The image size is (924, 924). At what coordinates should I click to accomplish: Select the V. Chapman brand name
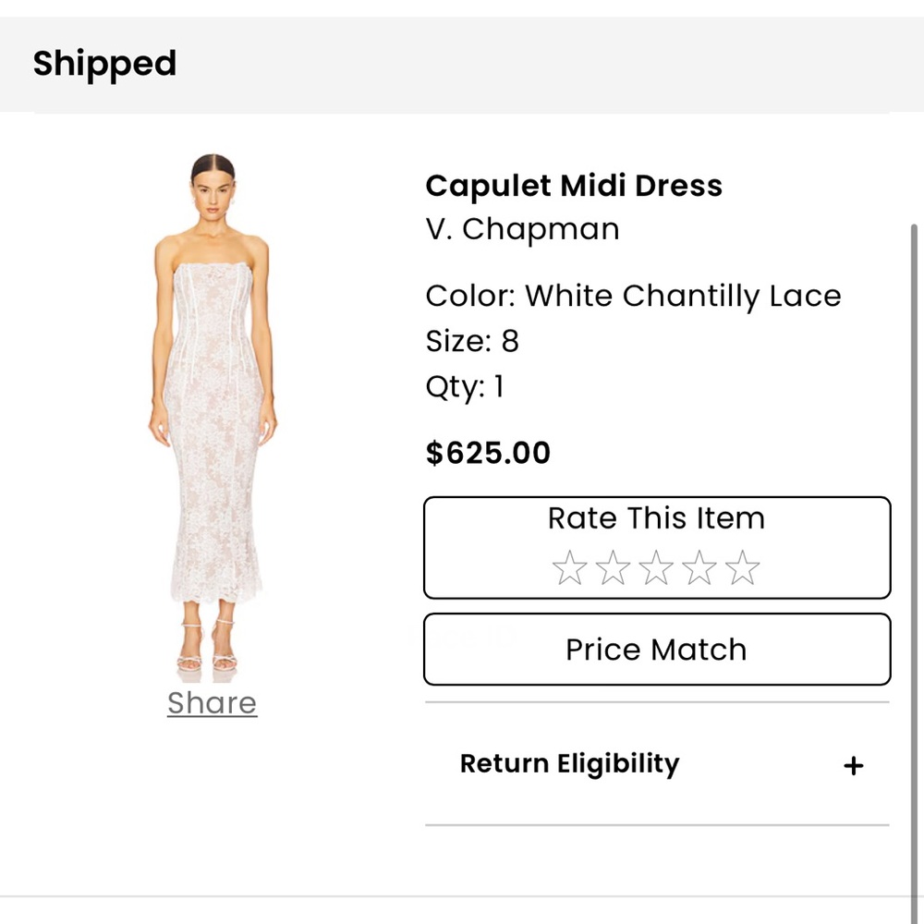tap(521, 229)
